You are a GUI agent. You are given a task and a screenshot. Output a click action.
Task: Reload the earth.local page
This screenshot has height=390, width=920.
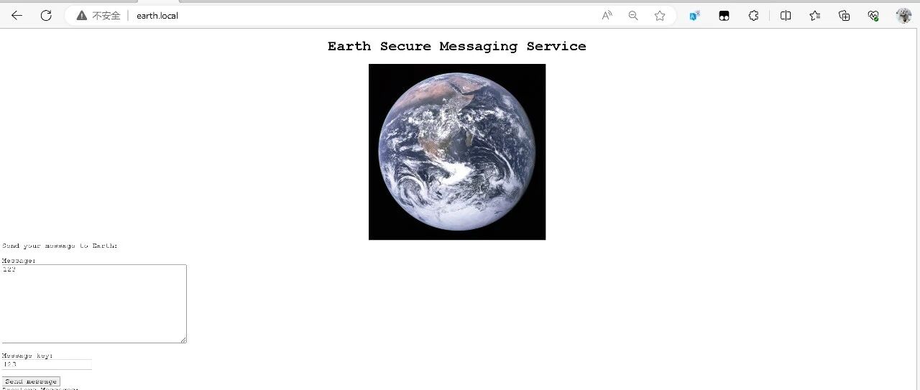tap(46, 15)
